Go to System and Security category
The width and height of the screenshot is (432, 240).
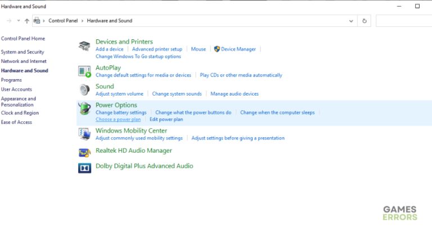[x=22, y=52]
